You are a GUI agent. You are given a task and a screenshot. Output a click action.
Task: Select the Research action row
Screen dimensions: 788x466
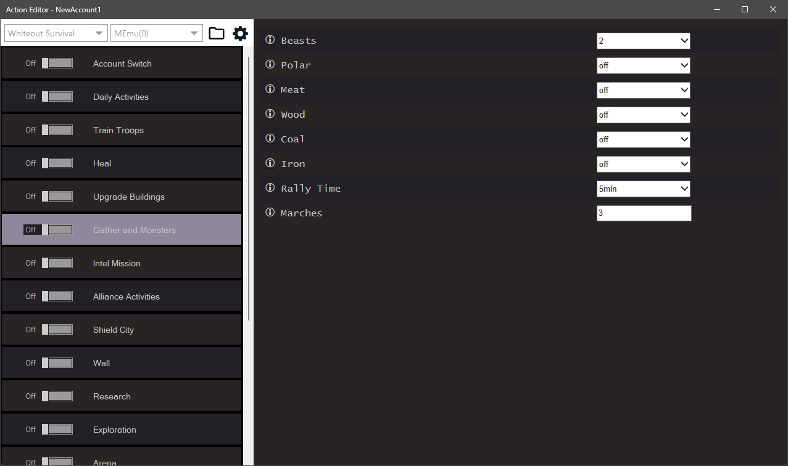pyautogui.click(x=112, y=396)
